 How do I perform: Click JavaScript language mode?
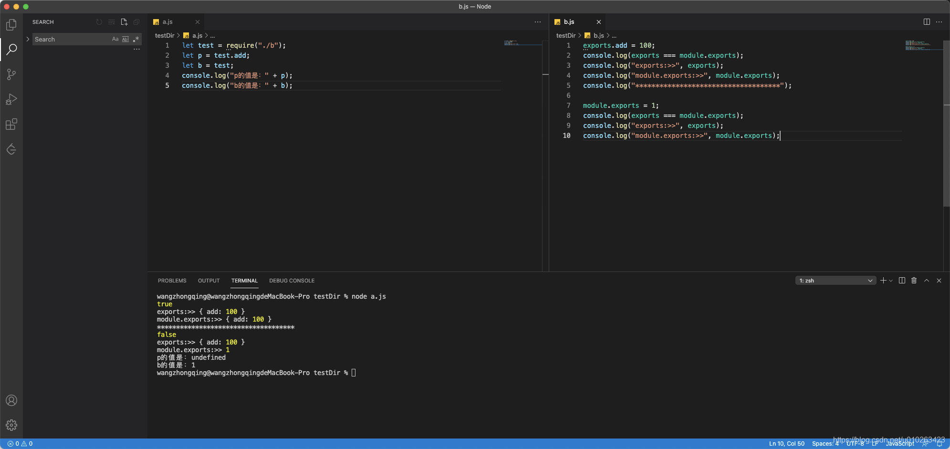[x=900, y=443]
